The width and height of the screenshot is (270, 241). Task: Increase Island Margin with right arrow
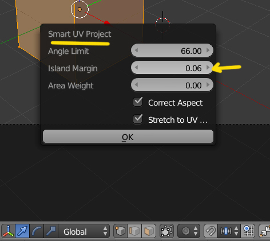pos(208,68)
